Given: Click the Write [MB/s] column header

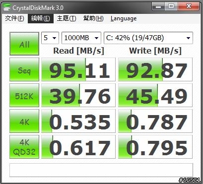Looking at the screenshot, I should [x=155, y=51].
